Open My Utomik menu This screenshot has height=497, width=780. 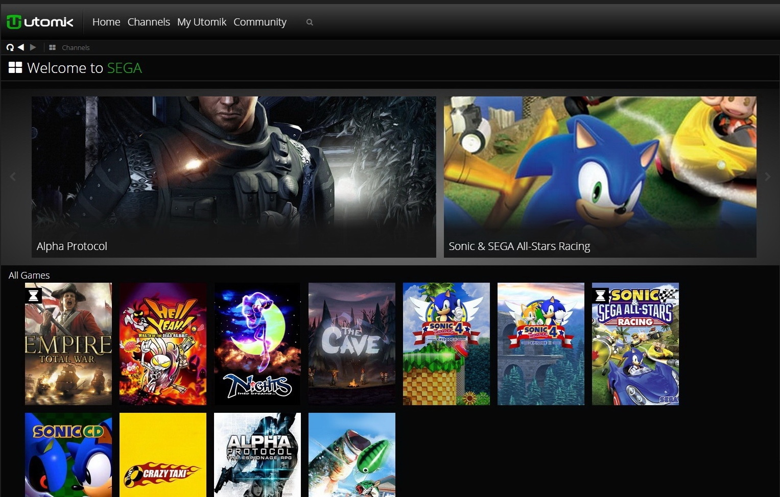coord(202,22)
